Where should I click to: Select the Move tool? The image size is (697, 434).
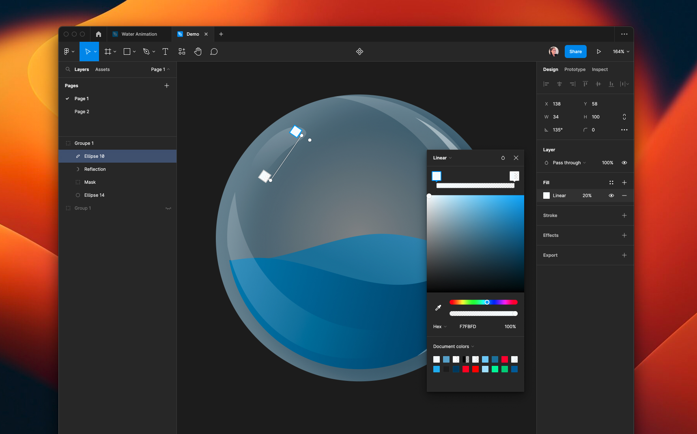click(x=88, y=52)
